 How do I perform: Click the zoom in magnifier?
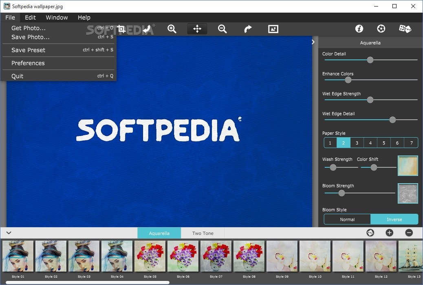tap(172, 29)
